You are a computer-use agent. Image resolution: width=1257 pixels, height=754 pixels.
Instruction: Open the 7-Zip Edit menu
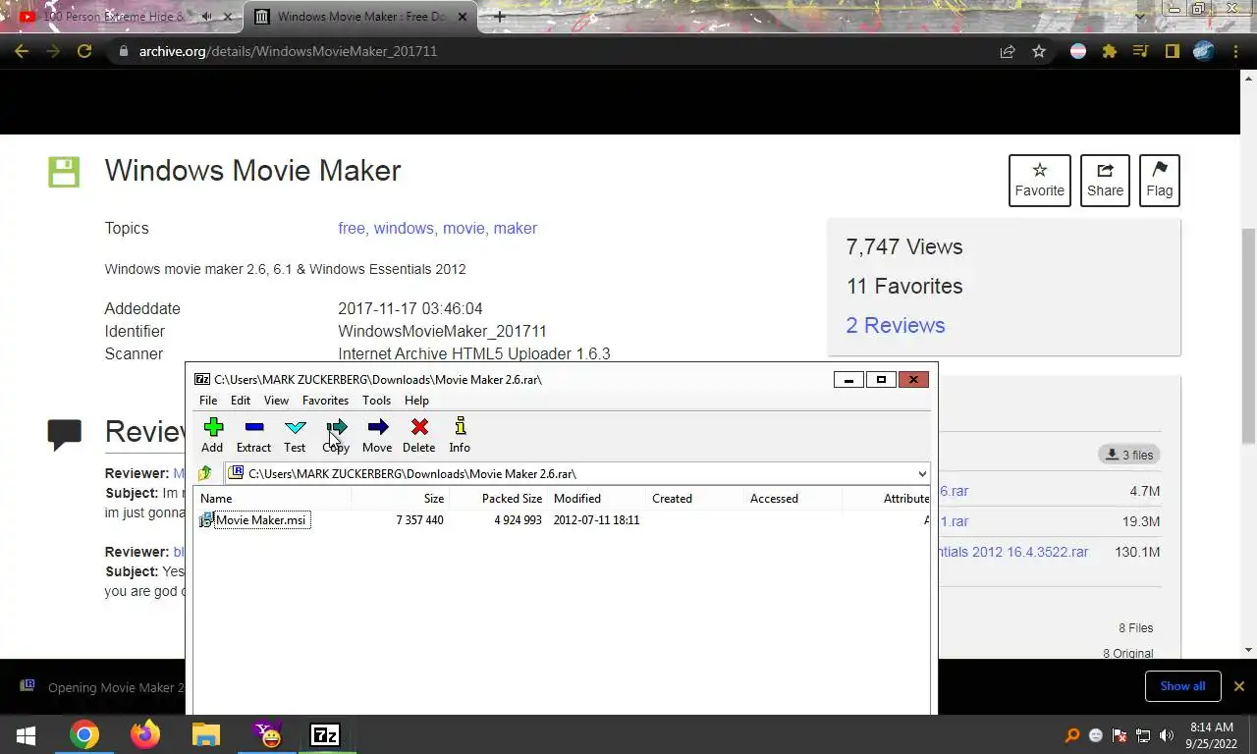241,401
